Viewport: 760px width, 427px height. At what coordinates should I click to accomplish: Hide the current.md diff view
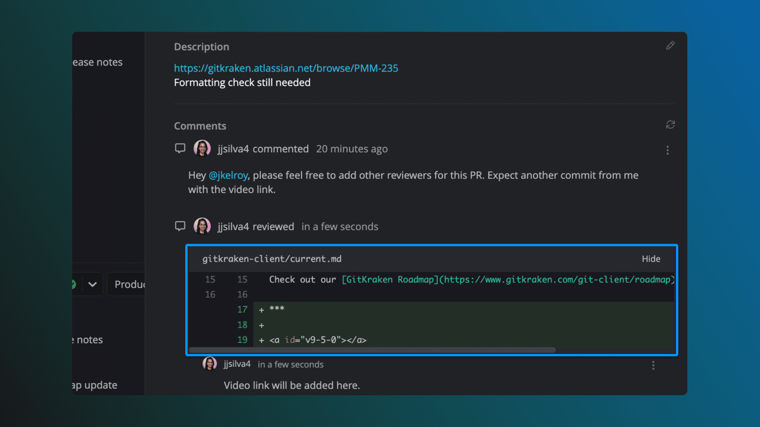(x=651, y=259)
